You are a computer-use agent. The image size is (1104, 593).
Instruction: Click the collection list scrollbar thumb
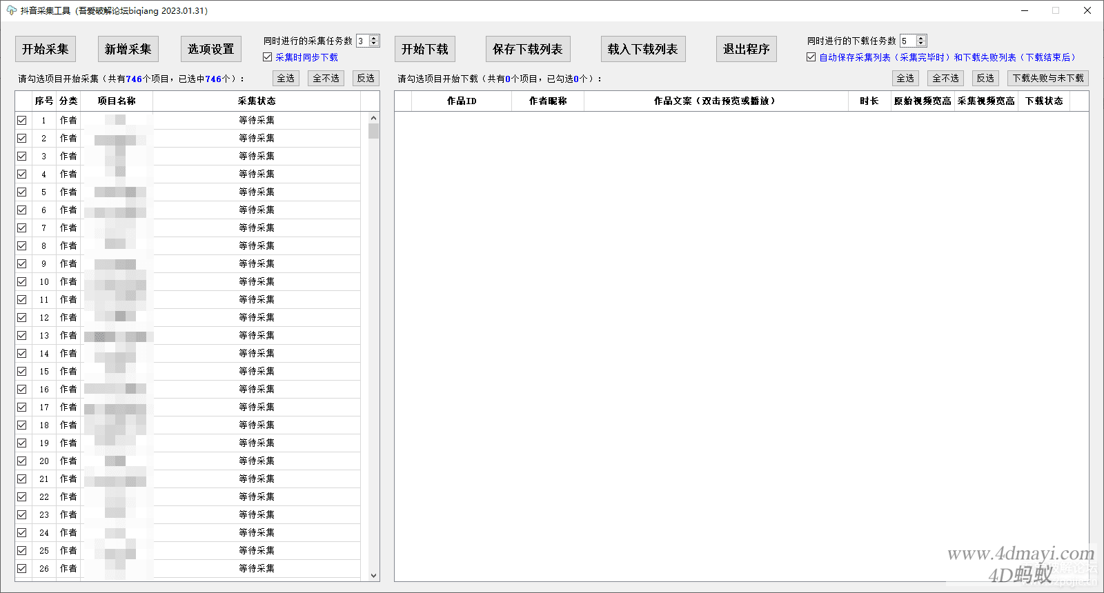(374, 131)
